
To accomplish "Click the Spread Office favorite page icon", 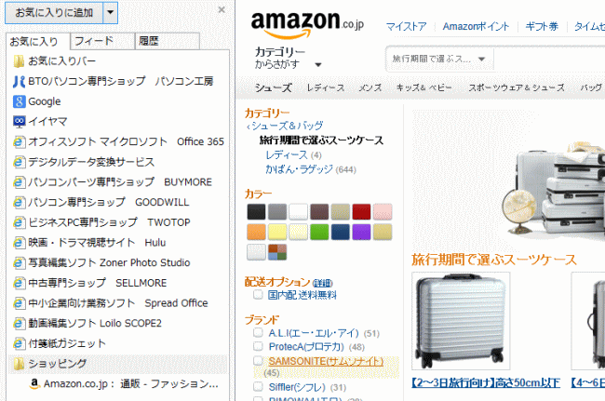I will [x=19, y=303].
